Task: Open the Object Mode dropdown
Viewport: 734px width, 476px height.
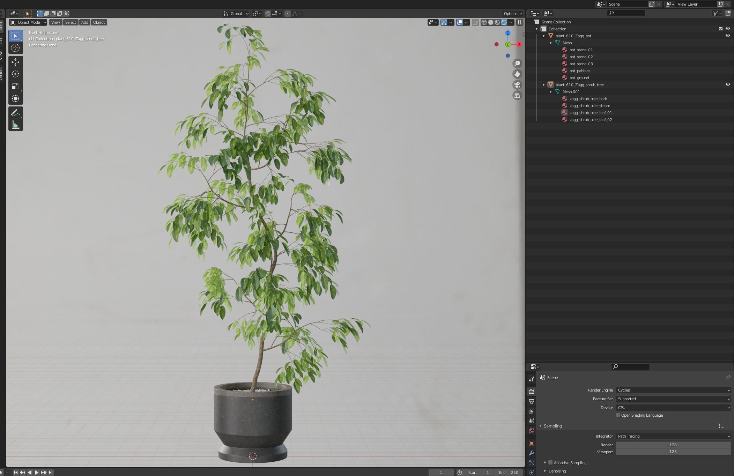Action: click(28, 22)
